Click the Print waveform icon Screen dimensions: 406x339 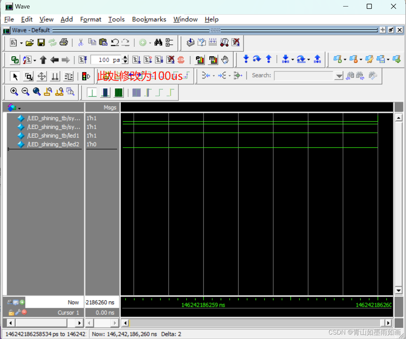coord(63,43)
